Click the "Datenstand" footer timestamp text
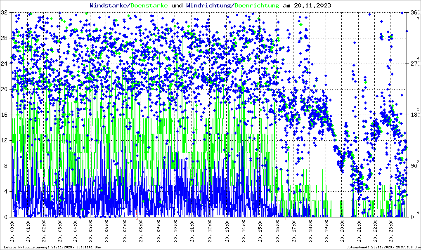Screen dimensions: 421x250 tap(383, 247)
